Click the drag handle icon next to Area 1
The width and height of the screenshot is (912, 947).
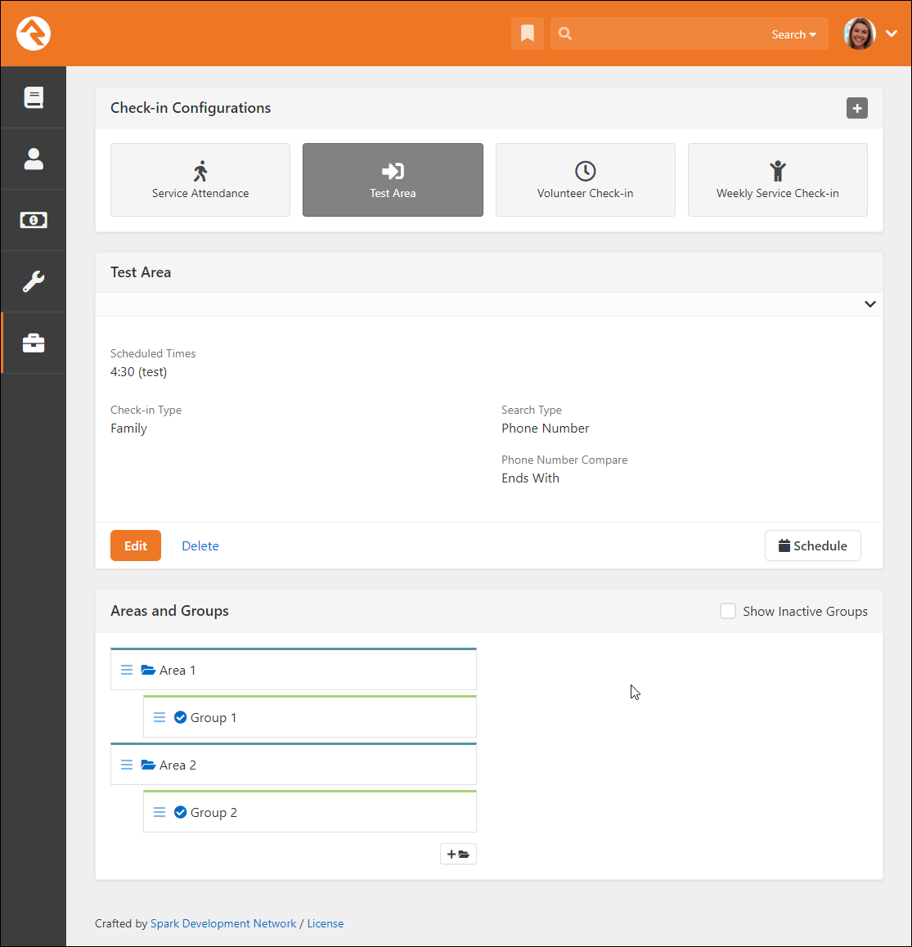pyautogui.click(x=127, y=669)
